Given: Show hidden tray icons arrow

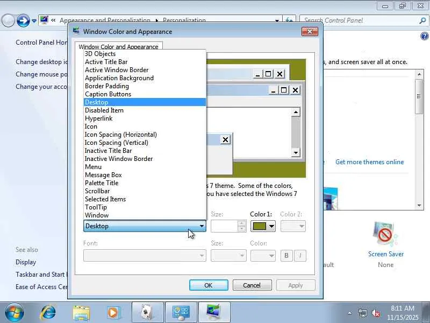Looking at the screenshot, I should coord(350,313).
